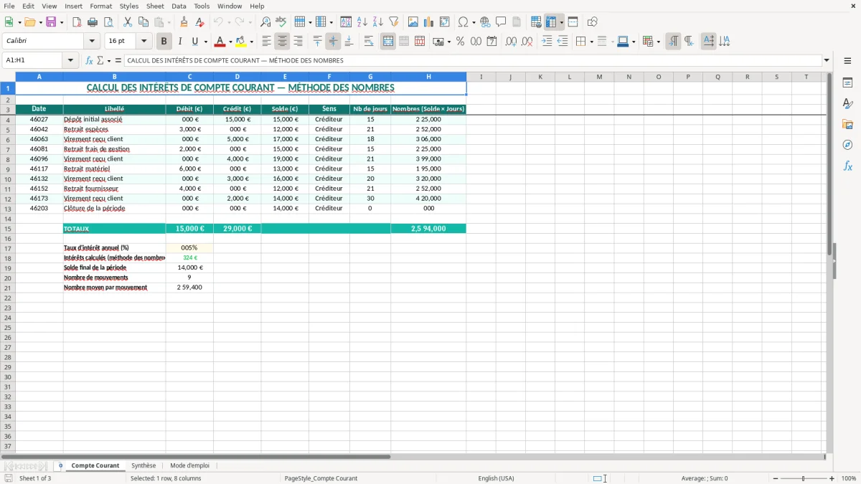Click Clone Formatting paintbrush
The height and width of the screenshot is (484, 861).
pyautogui.click(x=184, y=22)
